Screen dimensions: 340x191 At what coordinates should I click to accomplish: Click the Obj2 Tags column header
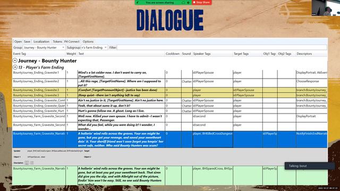click(285, 54)
